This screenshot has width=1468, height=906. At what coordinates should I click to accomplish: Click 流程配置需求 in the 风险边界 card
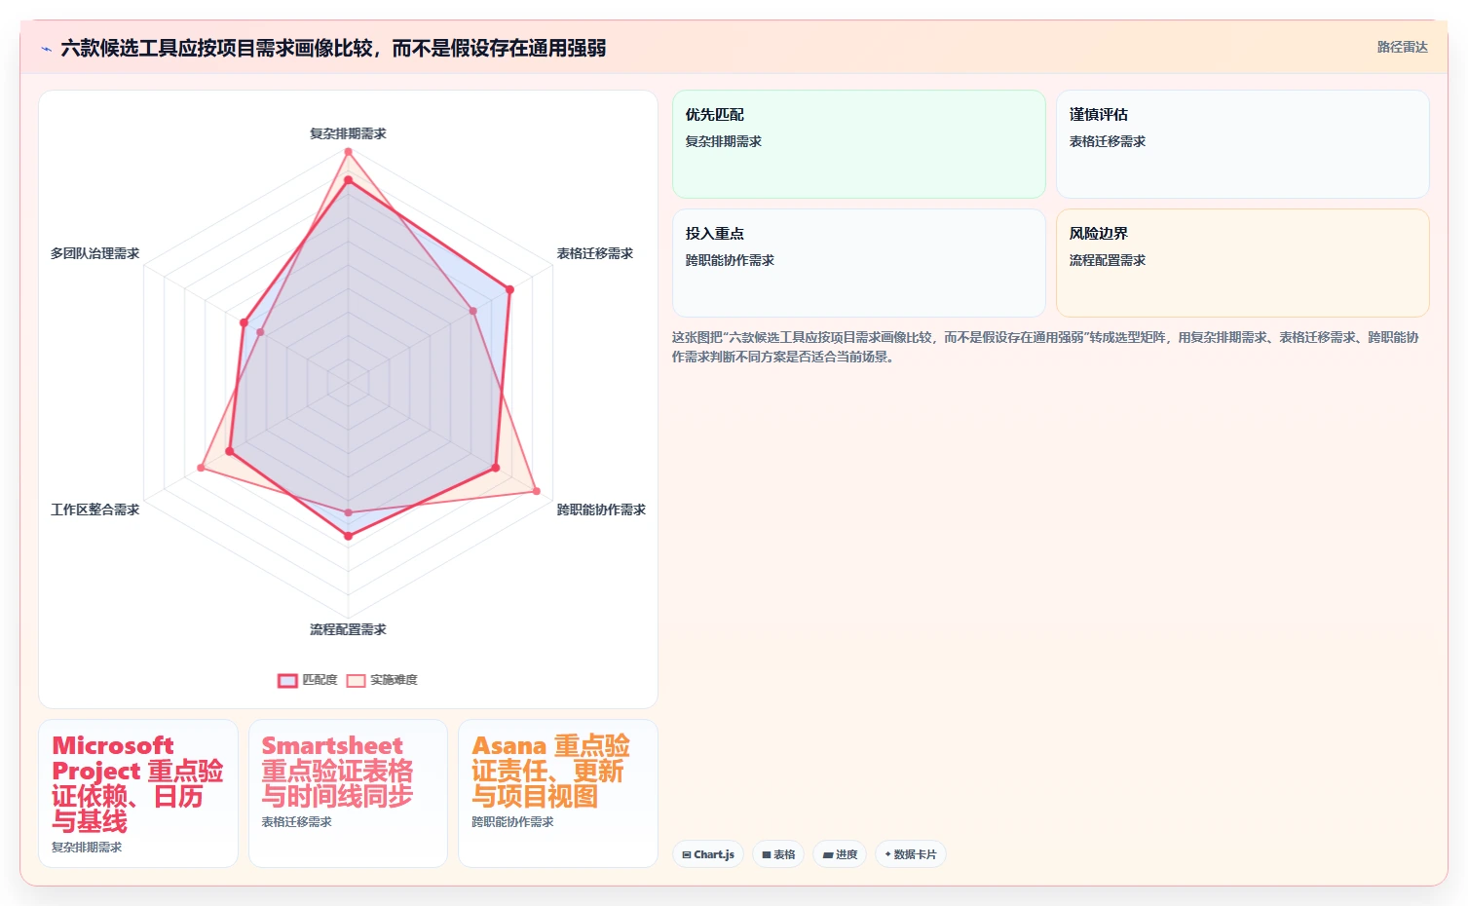(x=1107, y=260)
